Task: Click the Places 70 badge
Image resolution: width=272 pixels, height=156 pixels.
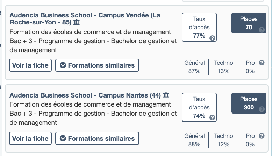Action: pos(249,23)
